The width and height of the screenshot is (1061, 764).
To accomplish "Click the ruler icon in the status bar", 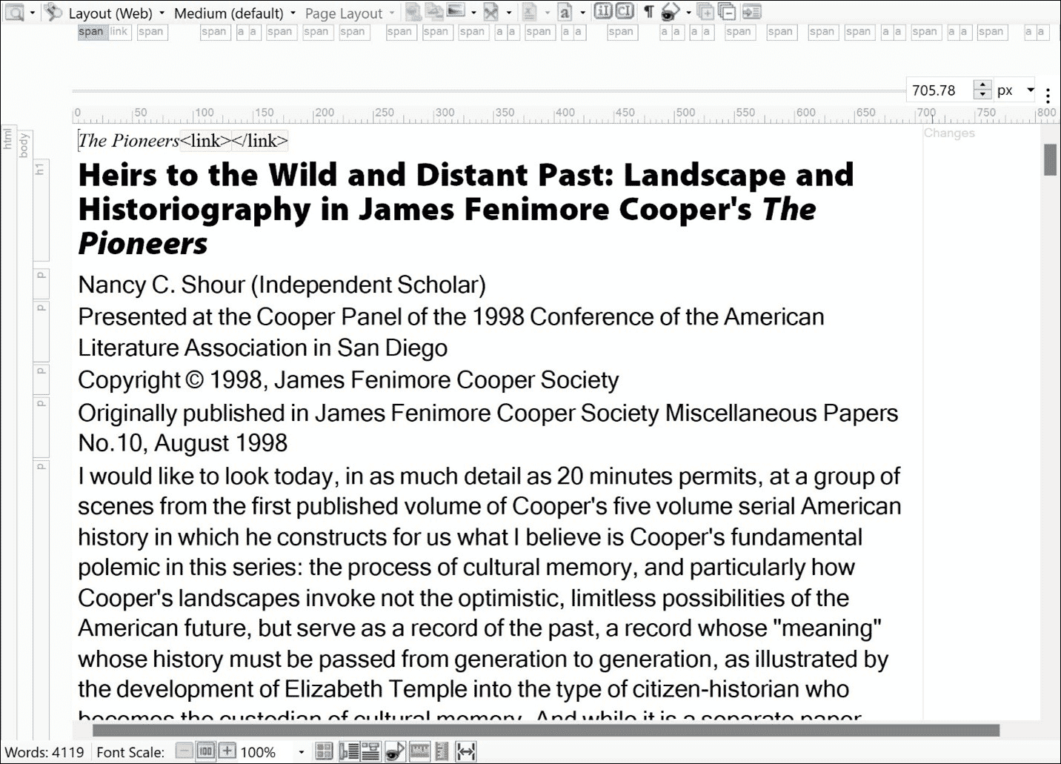I will (x=420, y=751).
